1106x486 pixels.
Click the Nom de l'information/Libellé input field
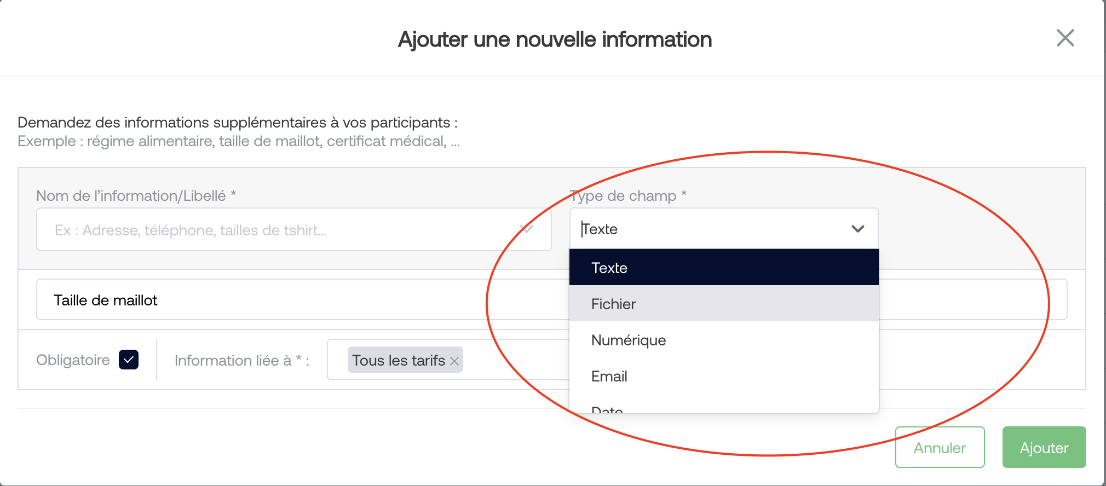(x=293, y=229)
